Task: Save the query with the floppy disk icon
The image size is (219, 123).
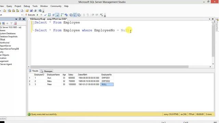Action: click(31, 11)
